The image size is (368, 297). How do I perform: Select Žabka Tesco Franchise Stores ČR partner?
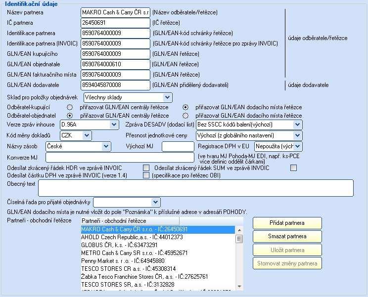[x=158, y=277]
